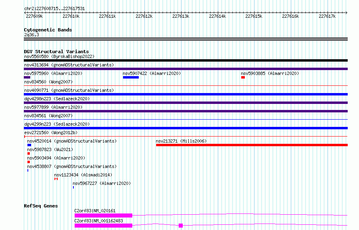359x230 pixels.
Task: Click the thin red esv2721560 line
Action: (x=186, y=137)
